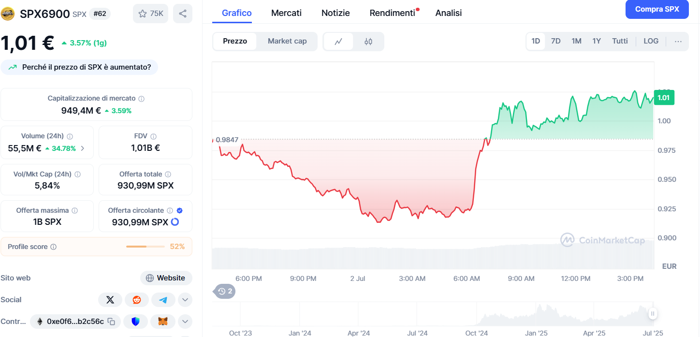
Task: Click the #62 rank badge
Action: coord(100,14)
